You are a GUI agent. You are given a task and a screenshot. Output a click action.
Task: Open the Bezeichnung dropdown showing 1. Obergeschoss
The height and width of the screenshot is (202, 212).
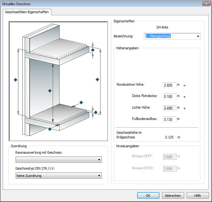172,36
